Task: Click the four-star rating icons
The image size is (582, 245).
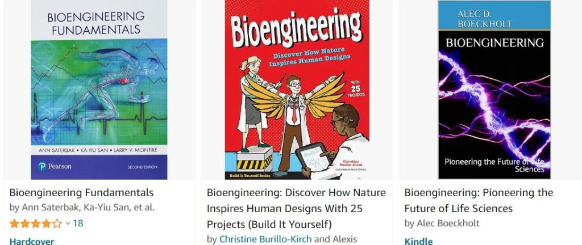Action: pyautogui.click(x=36, y=223)
